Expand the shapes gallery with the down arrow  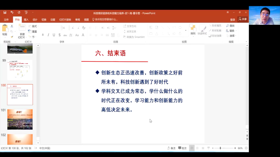click(x=186, y=30)
